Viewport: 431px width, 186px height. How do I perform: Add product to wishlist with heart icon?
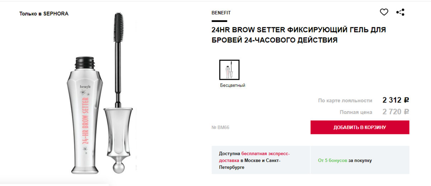click(384, 12)
